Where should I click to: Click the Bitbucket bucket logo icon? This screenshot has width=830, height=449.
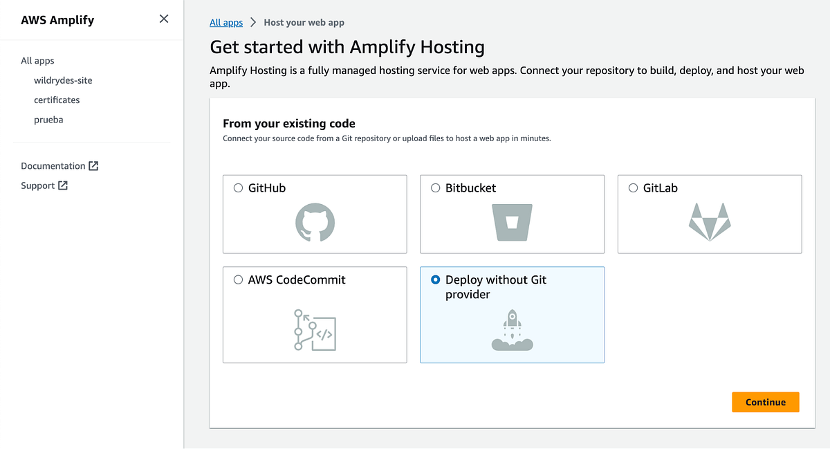click(x=512, y=221)
